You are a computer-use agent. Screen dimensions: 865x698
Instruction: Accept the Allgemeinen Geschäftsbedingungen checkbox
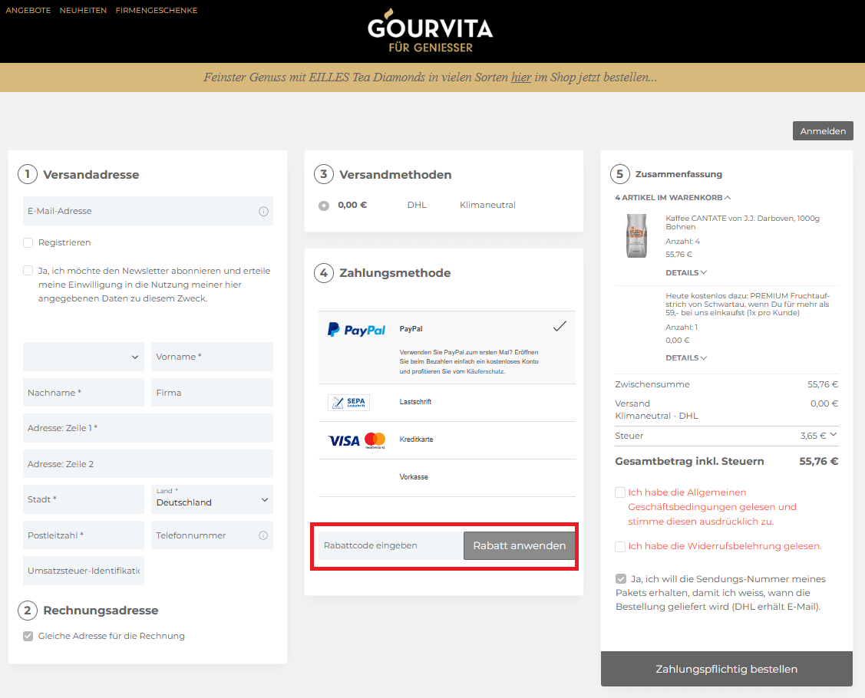620,492
